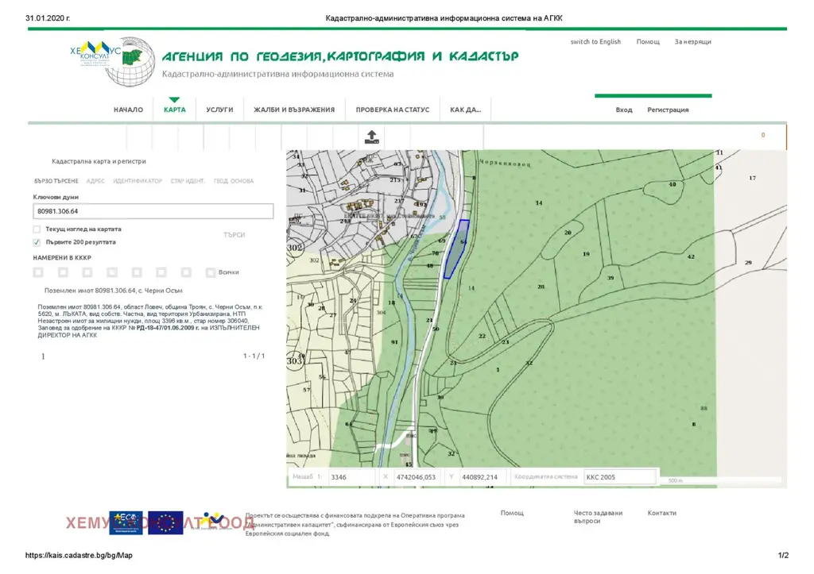This screenshot has width=814, height=574.
Task: Click the ТЪРСИ search button
Action: 235,235
